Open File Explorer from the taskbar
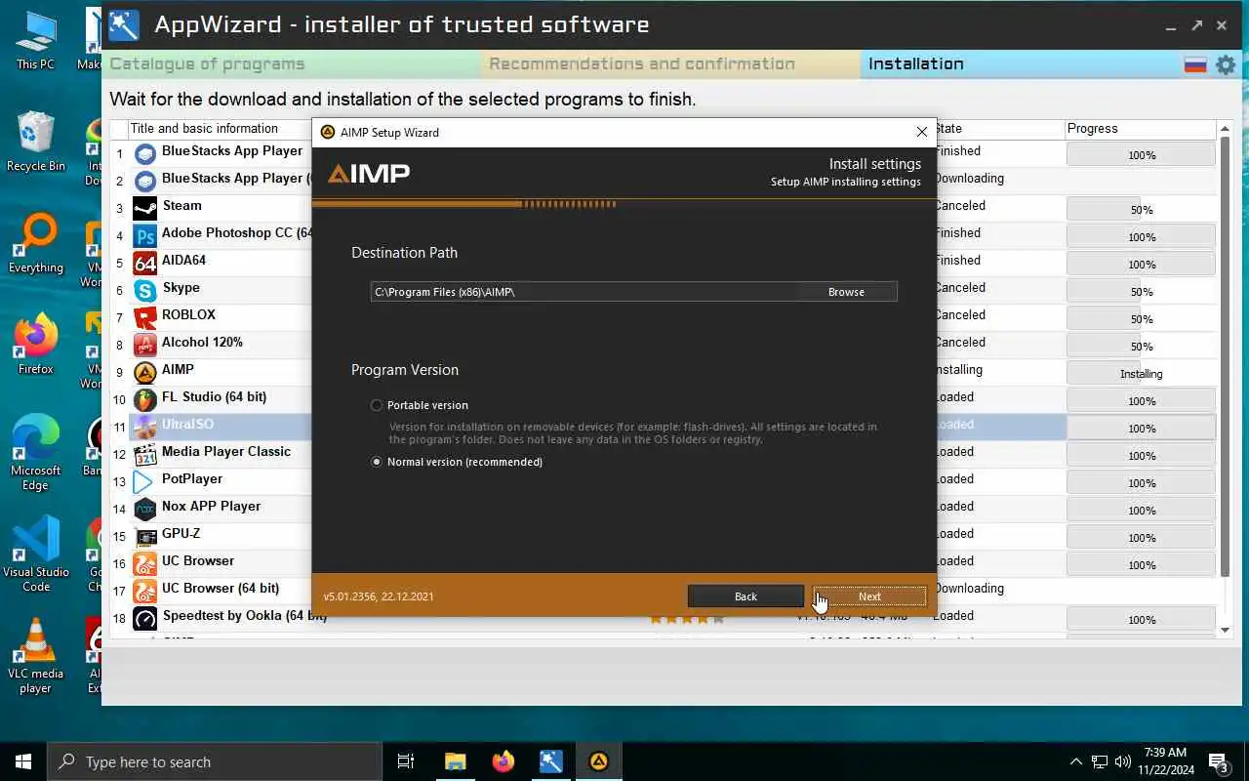This screenshot has height=781, width=1249. tap(455, 761)
